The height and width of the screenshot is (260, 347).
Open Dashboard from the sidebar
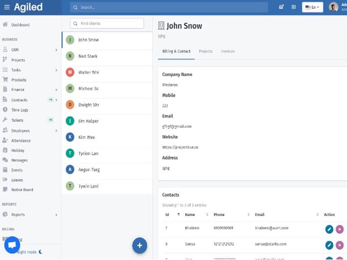click(x=20, y=25)
